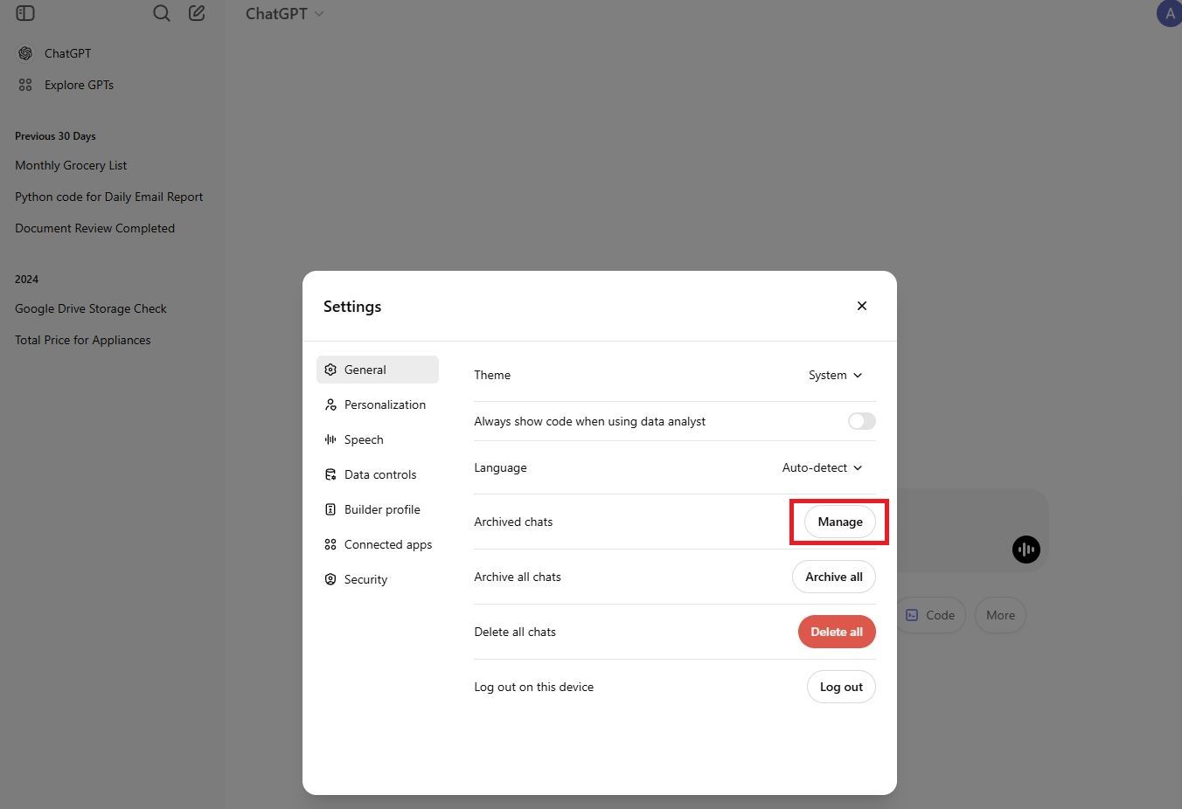Click the voice mode icon near the input
Image resolution: width=1182 pixels, height=809 pixels.
[1026, 549]
